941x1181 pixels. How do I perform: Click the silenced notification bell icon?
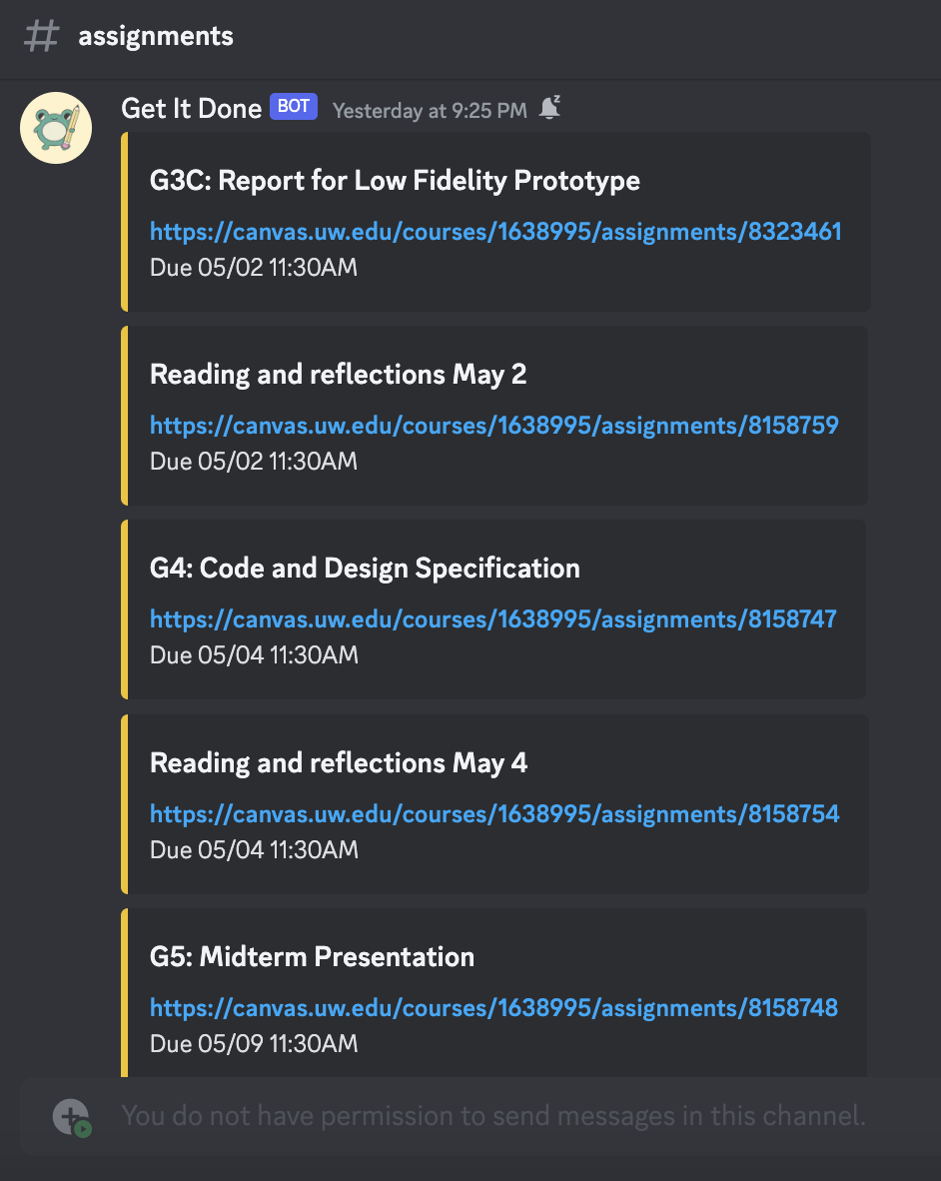point(549,109)
